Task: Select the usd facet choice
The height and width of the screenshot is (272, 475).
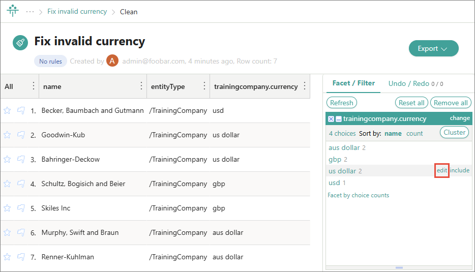Action: tap(334, 183)
